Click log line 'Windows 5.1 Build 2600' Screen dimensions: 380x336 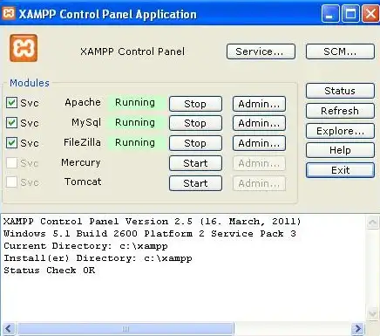point(150,234)
